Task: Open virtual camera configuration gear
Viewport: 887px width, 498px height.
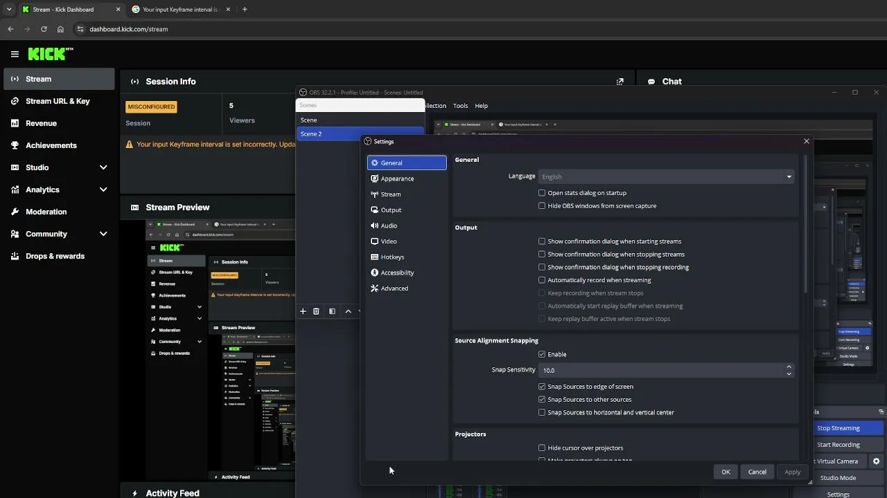Action: coord(876,461)
